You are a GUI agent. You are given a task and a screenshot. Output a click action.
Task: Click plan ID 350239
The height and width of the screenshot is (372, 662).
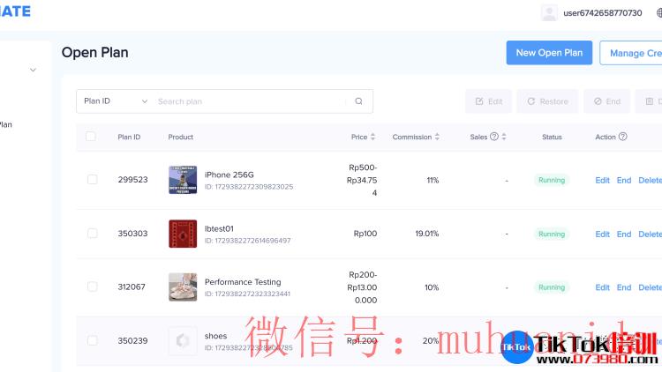coord(132,340)
